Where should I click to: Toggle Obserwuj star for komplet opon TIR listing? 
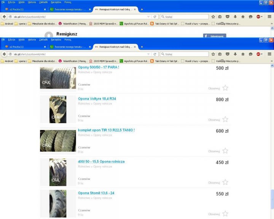coord(225,151)
